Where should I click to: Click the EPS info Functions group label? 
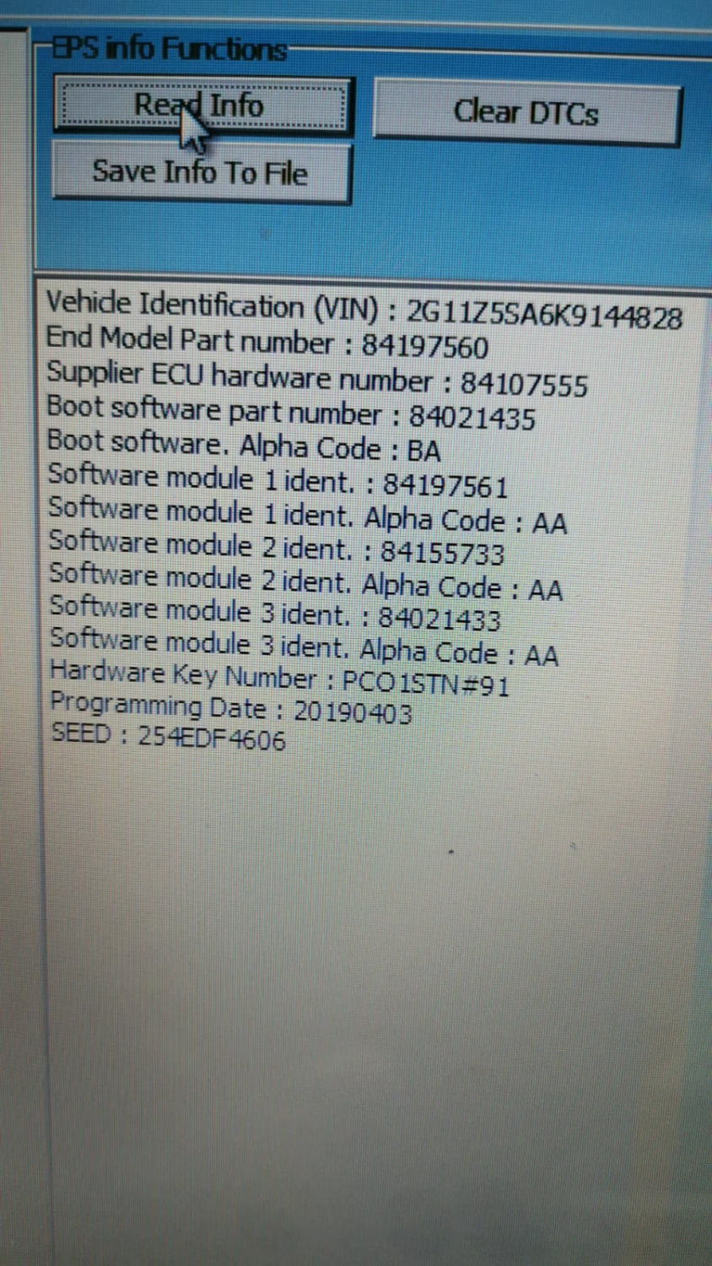click(x=169, y=49)
